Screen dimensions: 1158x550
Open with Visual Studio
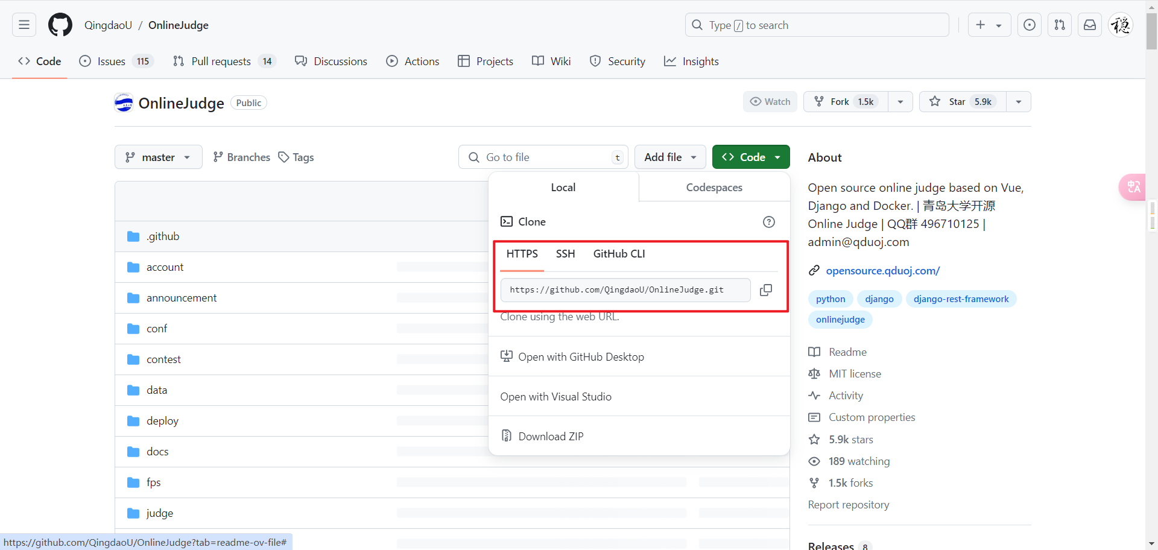(x=556, y=396)
